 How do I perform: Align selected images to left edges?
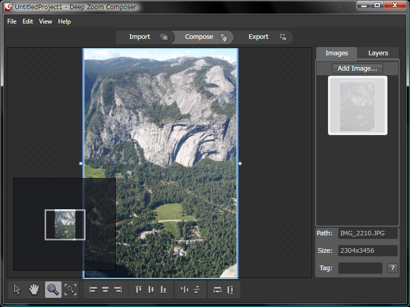[x=93, y=290]
